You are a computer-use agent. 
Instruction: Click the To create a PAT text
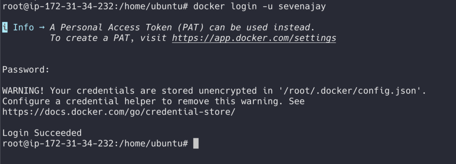click(90, 38)
